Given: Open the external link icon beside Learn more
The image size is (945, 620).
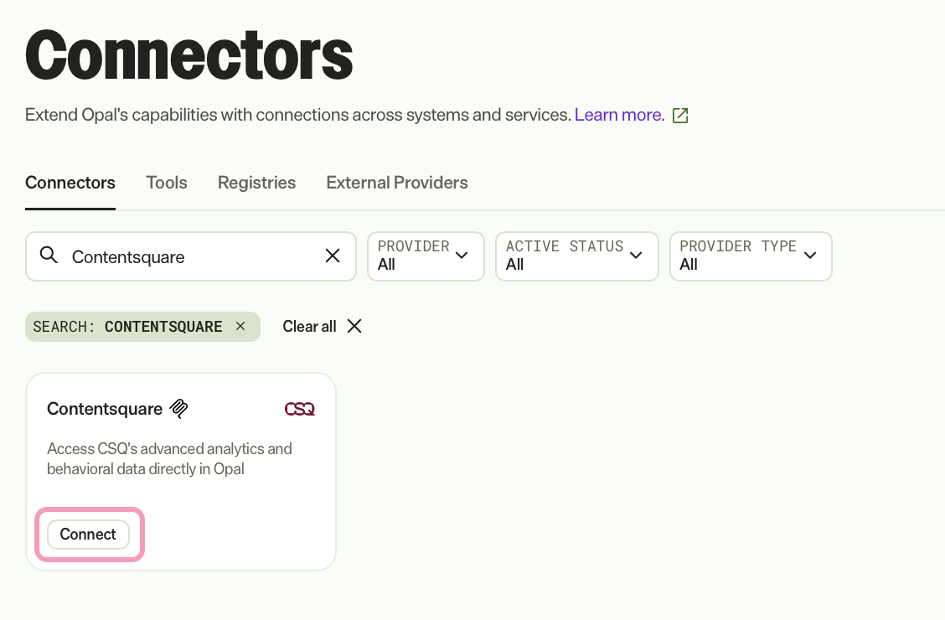Looking at the screenshot, I should [680, 115].
